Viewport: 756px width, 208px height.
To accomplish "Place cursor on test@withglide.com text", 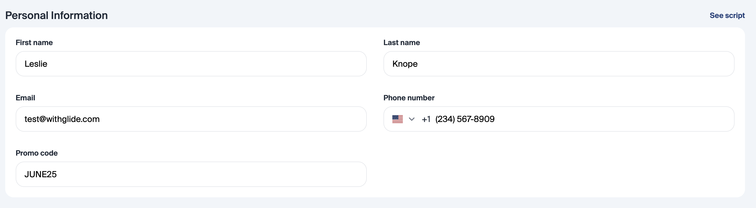I will click(62, 119).
